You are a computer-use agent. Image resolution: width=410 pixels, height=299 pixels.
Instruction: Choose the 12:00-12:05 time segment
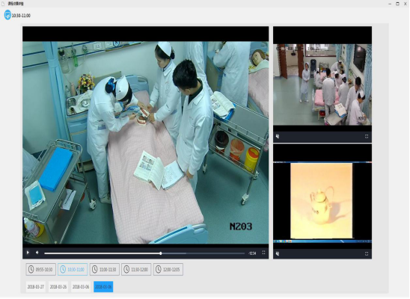click(168, 270)
